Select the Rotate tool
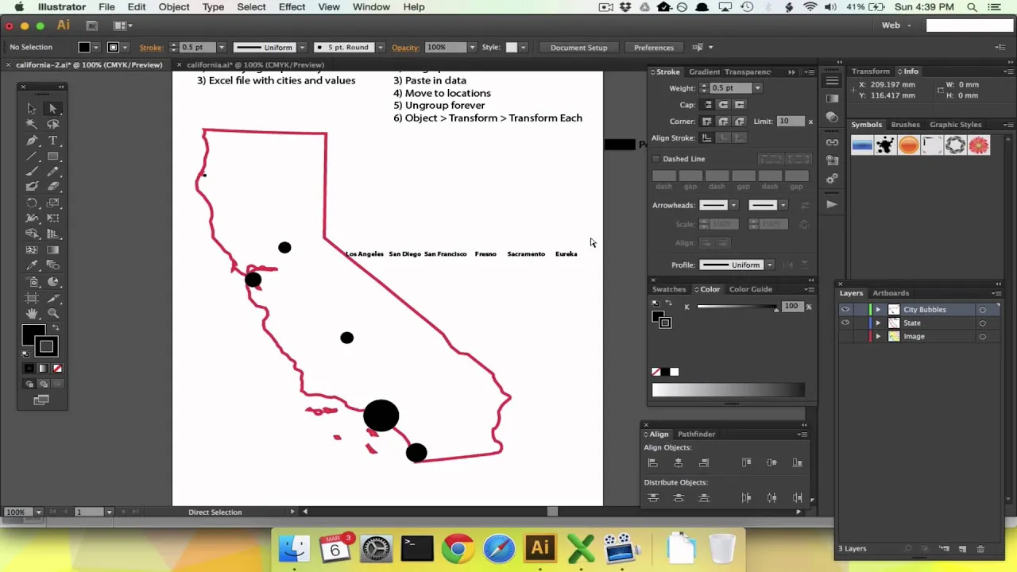 coord(32,203)
